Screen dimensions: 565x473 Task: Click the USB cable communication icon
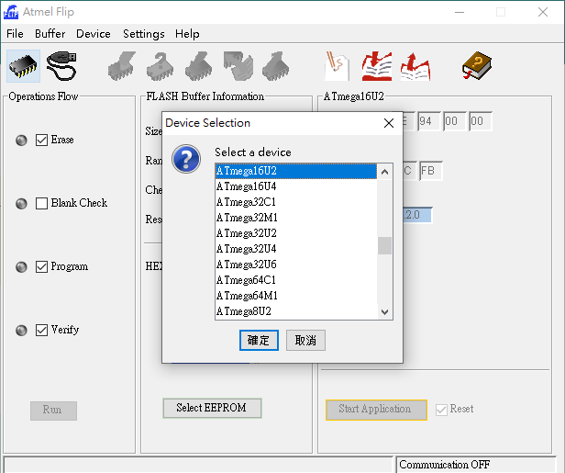(61, 66)
